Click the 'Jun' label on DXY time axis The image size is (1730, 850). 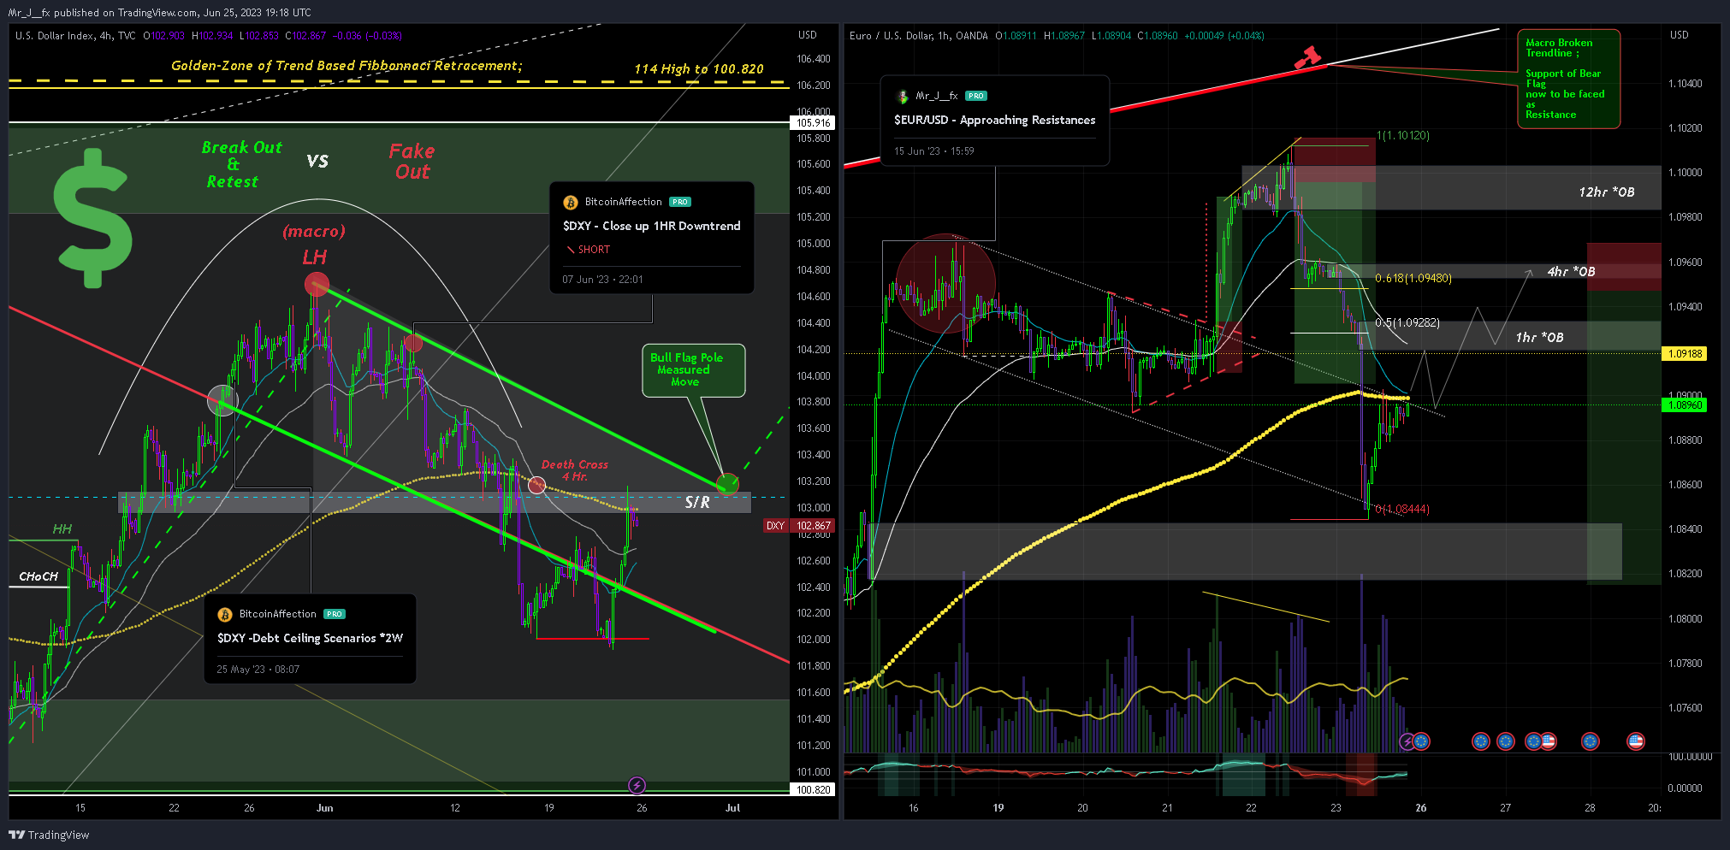click(324, 808)
